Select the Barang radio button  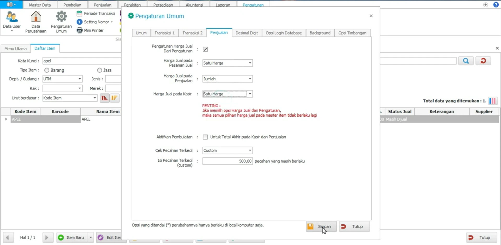pos(47,70)
